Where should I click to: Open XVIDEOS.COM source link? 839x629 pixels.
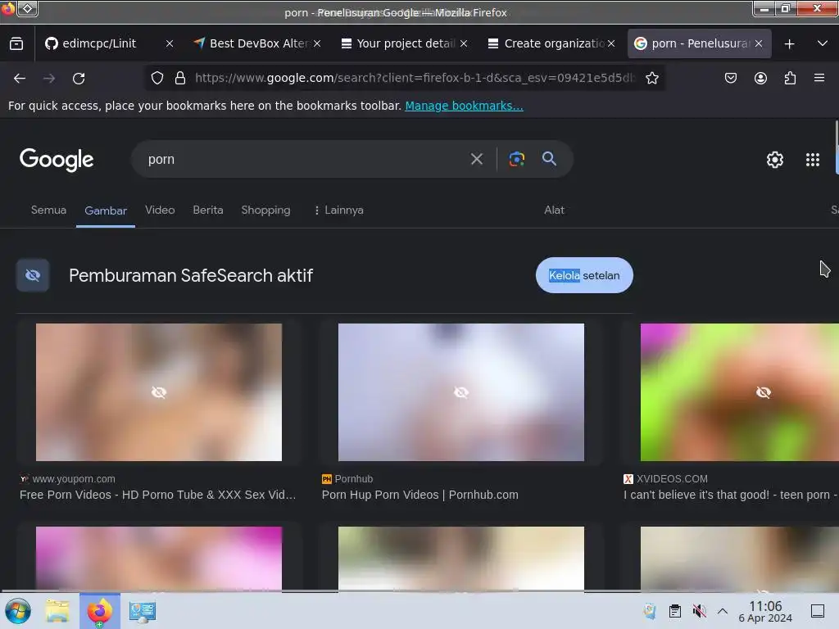pos(672,479)
